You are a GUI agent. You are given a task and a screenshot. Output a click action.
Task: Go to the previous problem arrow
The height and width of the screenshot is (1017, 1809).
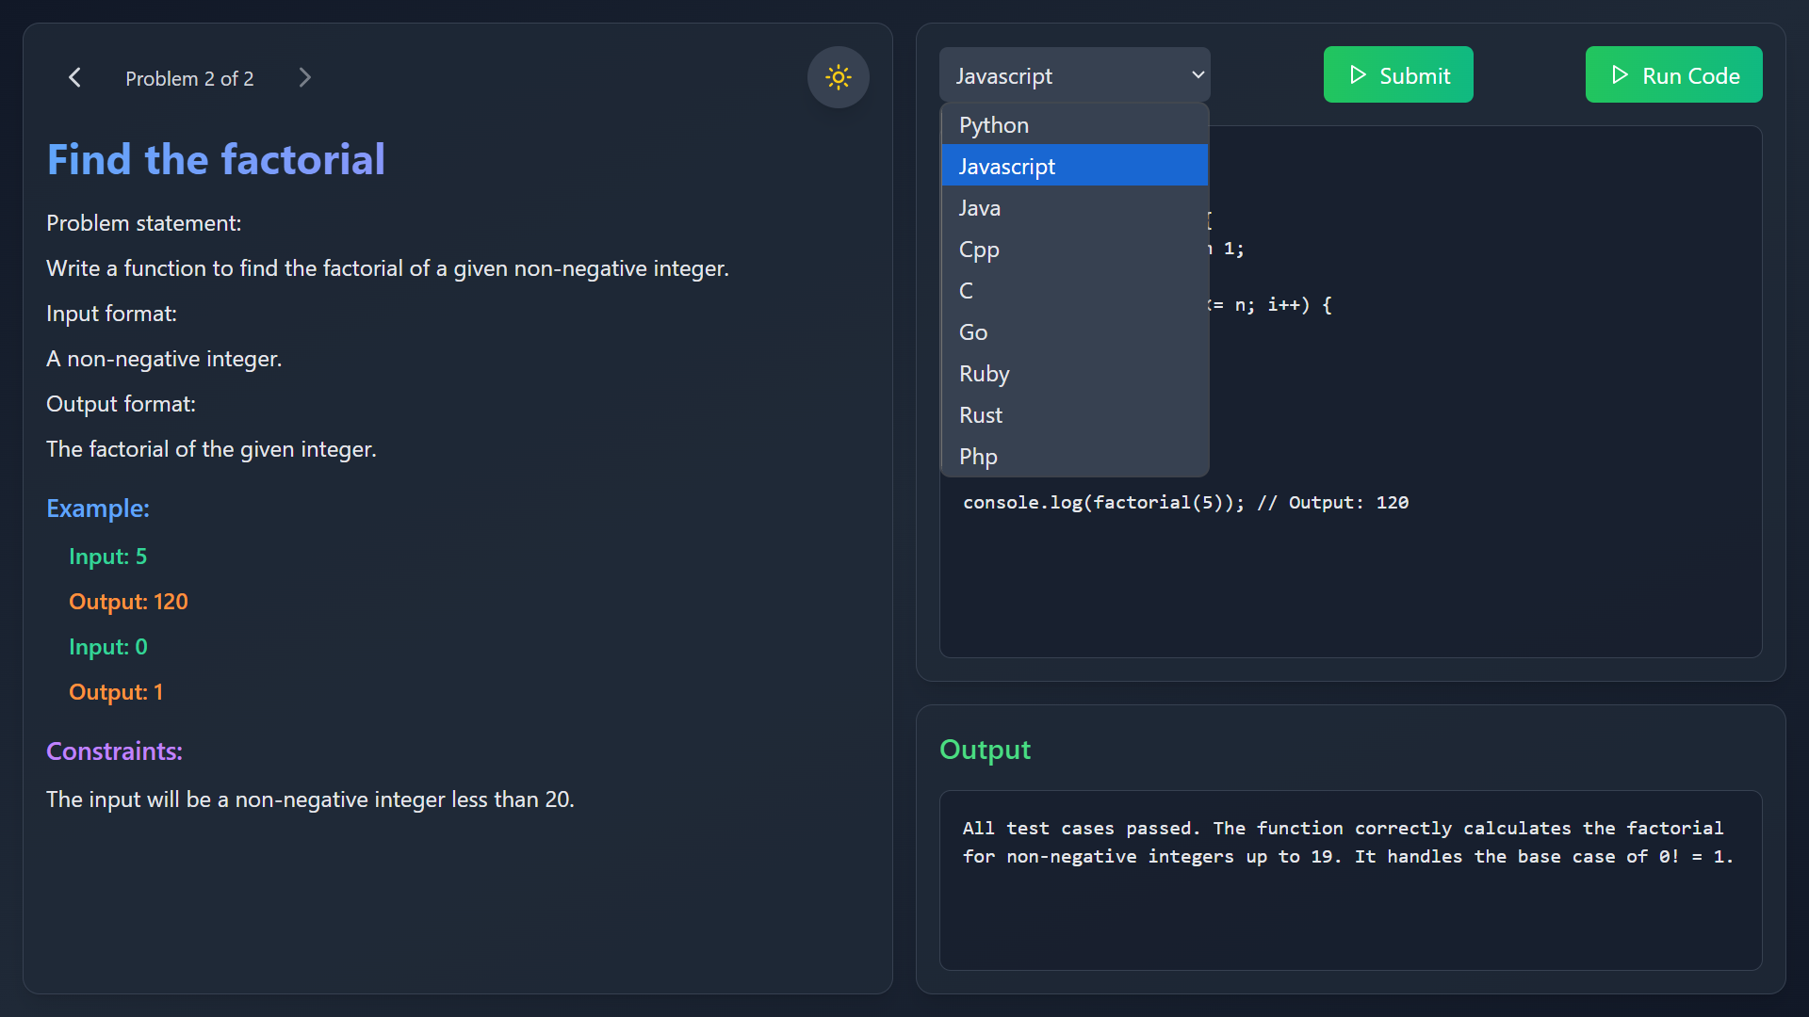[x=74, y=78]
